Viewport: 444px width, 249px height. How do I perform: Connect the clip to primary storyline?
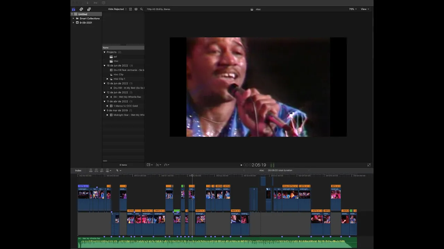[91, 170]
